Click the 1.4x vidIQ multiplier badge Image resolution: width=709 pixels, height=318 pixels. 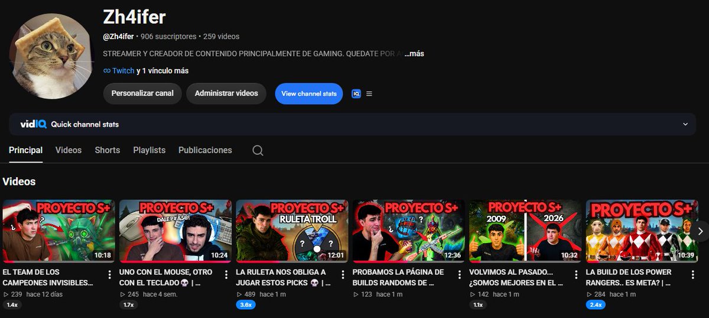click(12, 305)
